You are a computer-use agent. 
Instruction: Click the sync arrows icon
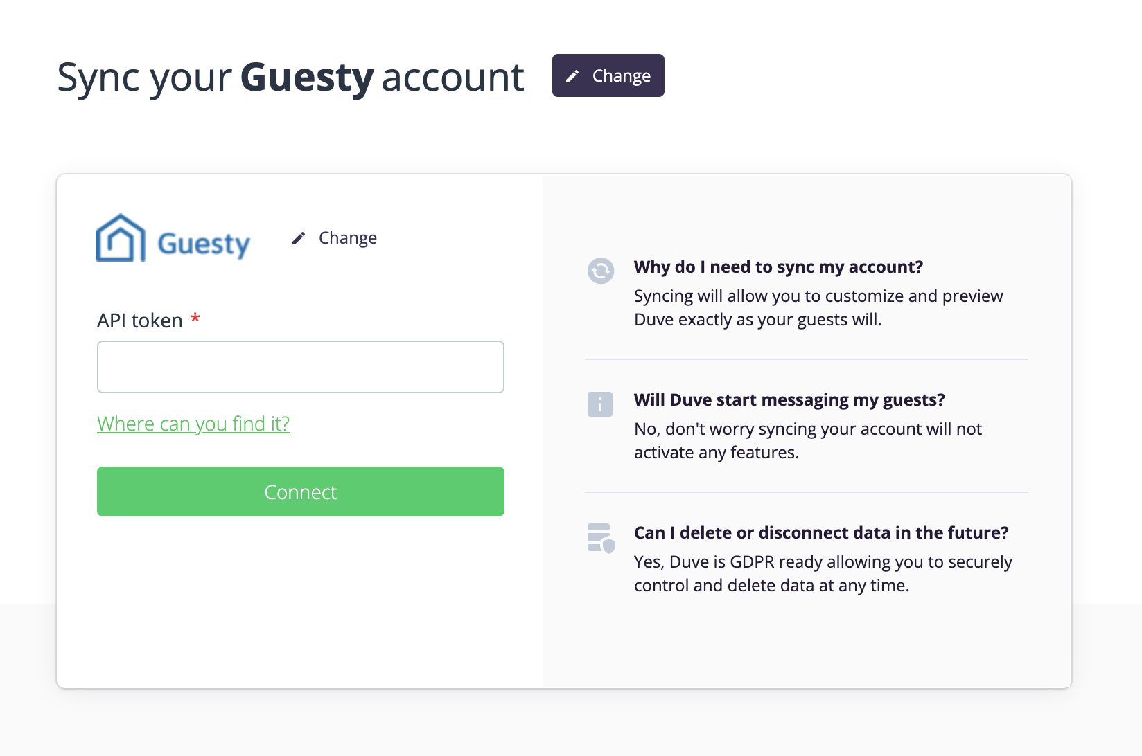pos(601,271)
